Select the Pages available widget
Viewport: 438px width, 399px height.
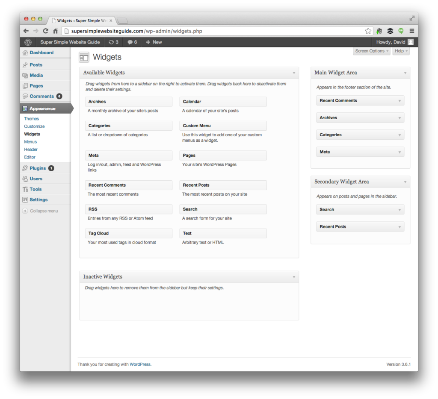click(223, 155)
